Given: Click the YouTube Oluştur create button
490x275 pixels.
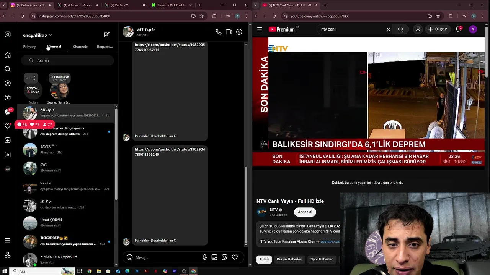Looking at the screenshot, I should [437, 29].
